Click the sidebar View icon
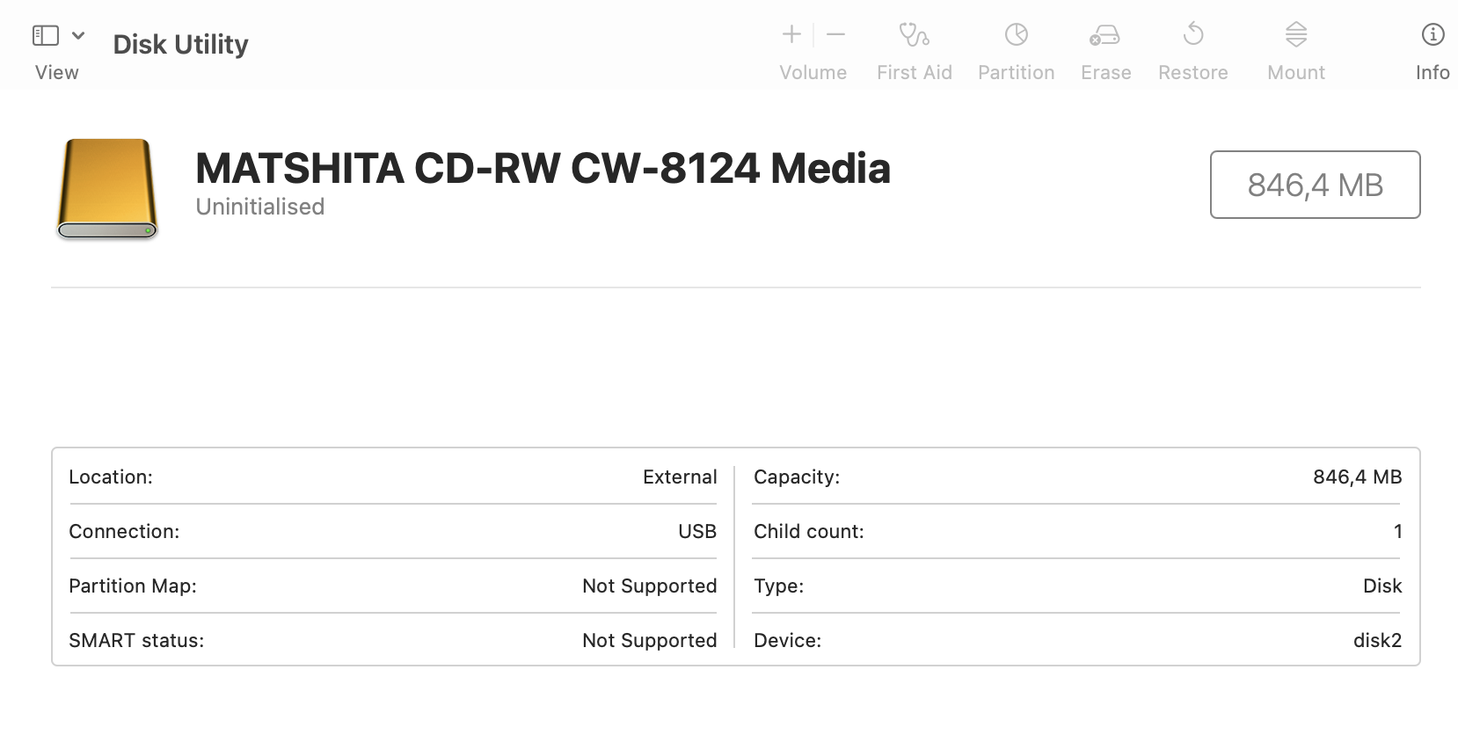 click(x=46, y=35)
